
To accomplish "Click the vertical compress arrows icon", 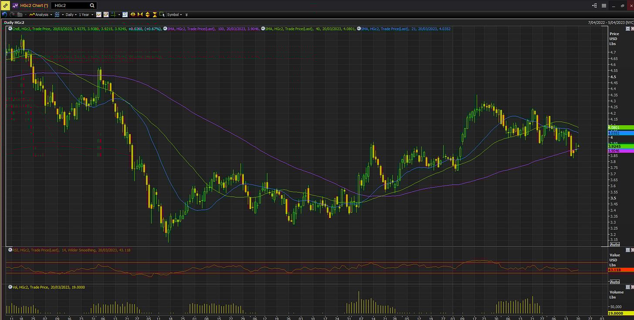I will pyautogui.click(x=155, y=14).
